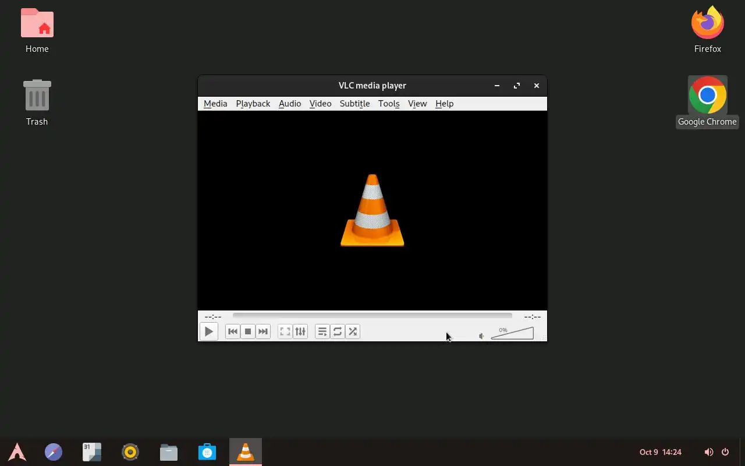Open the View menu
Image resolution: width=745 pixels, height=466 pixels.
(417, 104)
